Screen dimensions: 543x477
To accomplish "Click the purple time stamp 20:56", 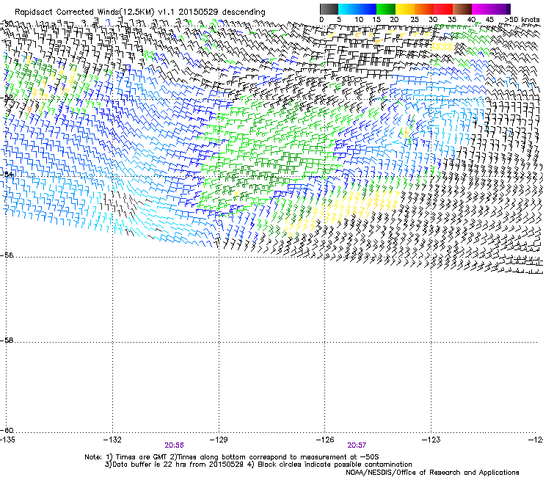I will pyautogui.click(x=174, y=445).
